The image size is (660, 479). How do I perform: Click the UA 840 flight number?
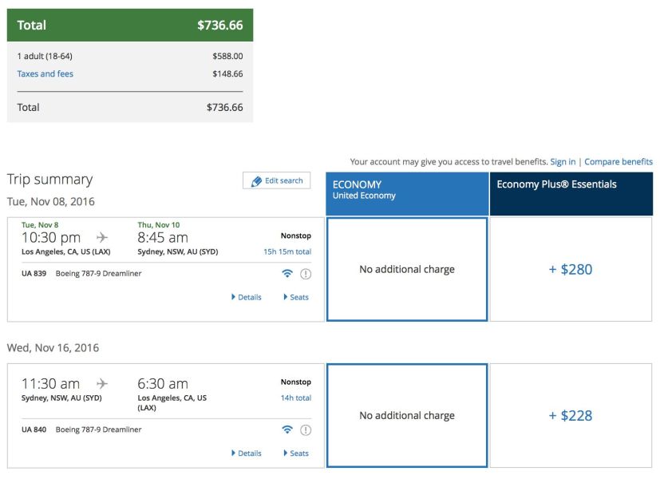[34, 430]
